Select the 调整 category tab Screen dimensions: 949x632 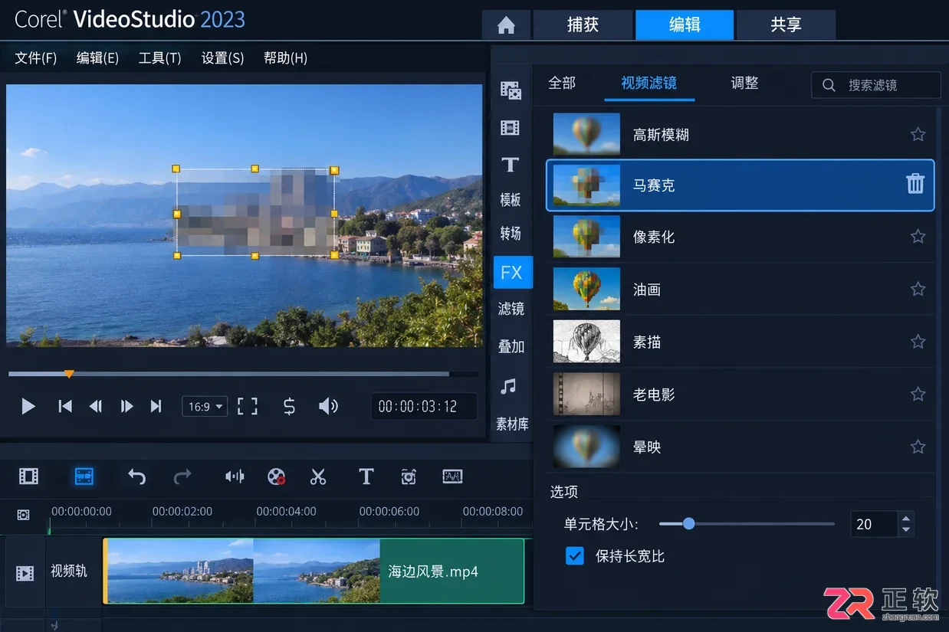click(x=744, y=83)
